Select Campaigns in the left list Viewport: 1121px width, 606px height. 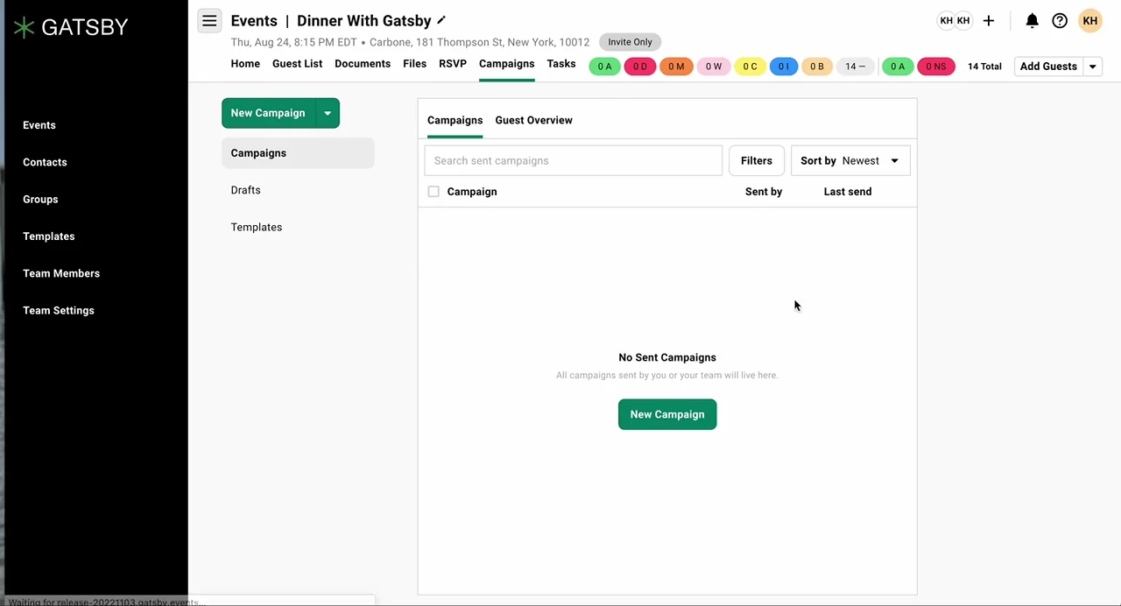tap(298, 153)
